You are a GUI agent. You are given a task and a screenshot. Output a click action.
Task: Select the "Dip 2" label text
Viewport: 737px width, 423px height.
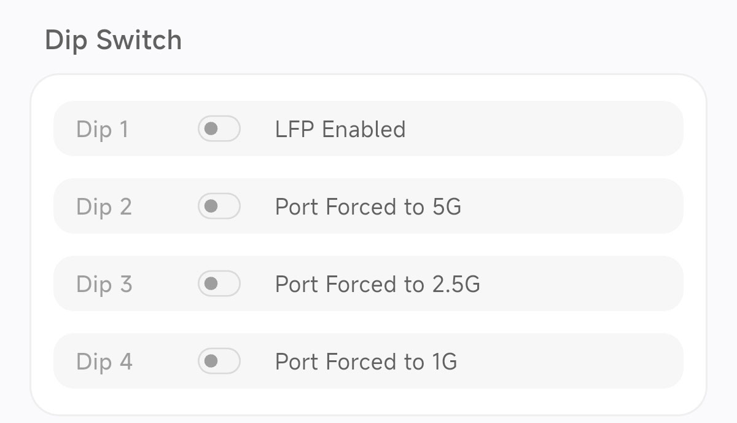[x=104, y=207]
